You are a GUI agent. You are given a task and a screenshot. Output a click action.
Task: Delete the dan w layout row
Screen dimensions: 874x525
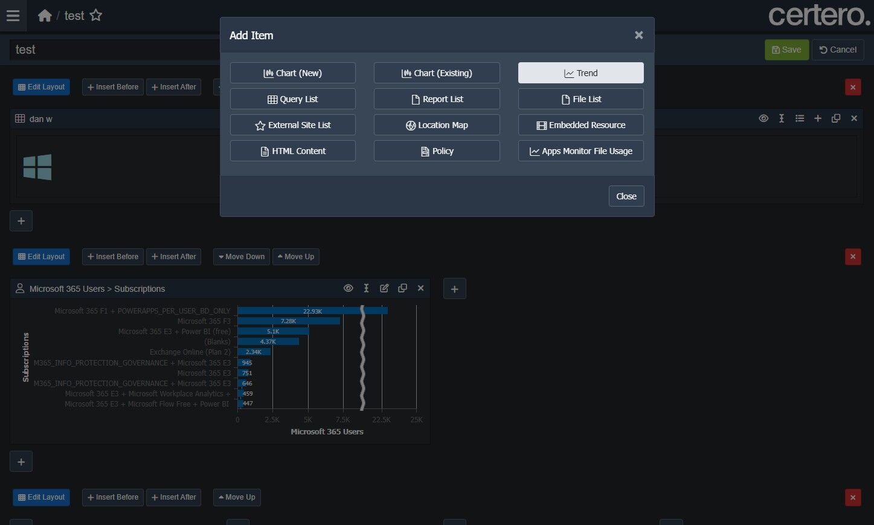(x=853, y=87)
